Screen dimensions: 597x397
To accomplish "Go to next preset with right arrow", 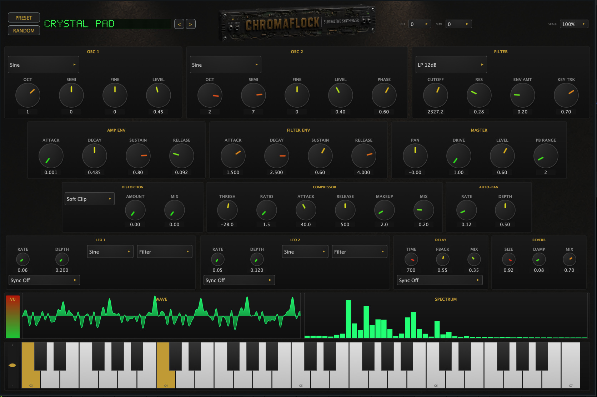I will pyautogui.click(x=191, y=24).
